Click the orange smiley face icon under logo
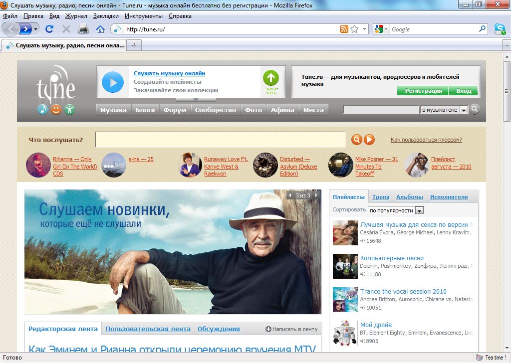The height and width of the screenshot is (364, 511). 56,110
